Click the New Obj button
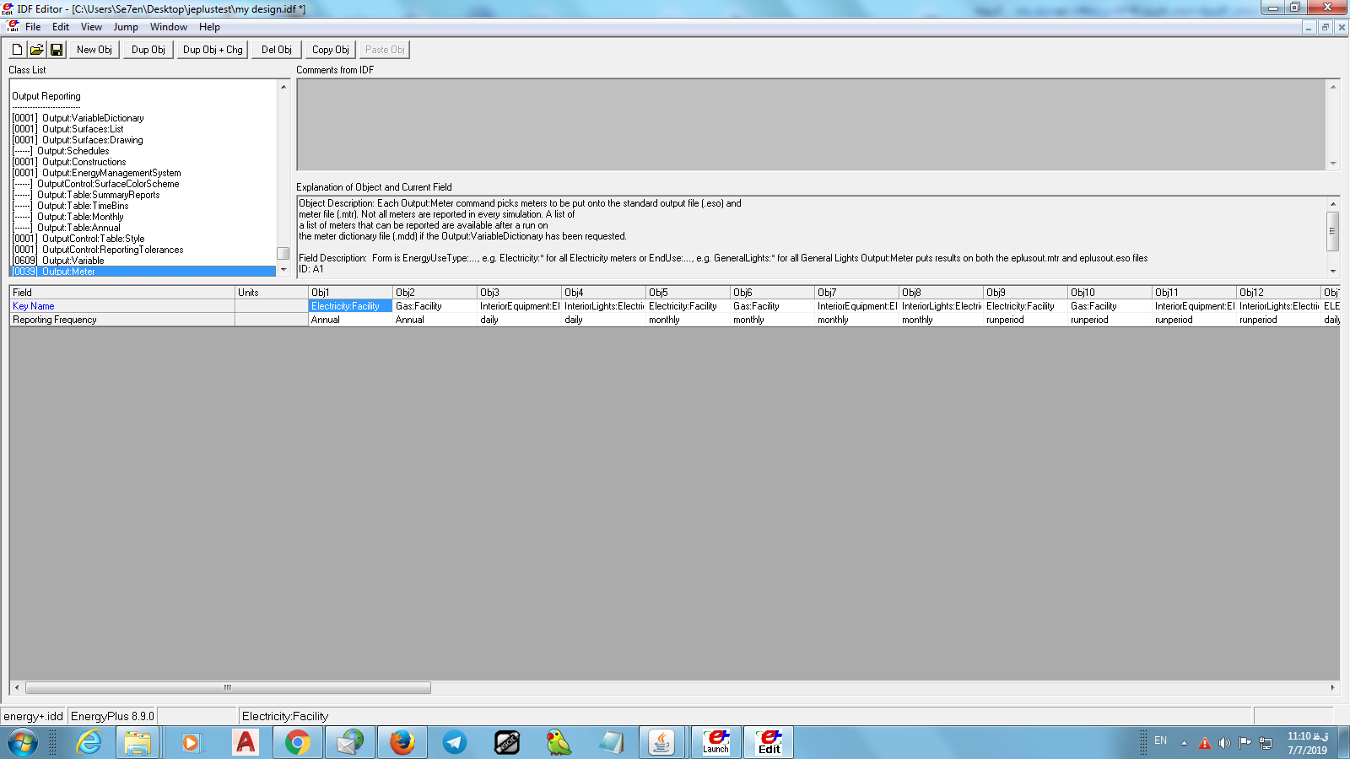The height and width of the screenshot is (759, 1350). pyautogui.click(x=94, y=50)
